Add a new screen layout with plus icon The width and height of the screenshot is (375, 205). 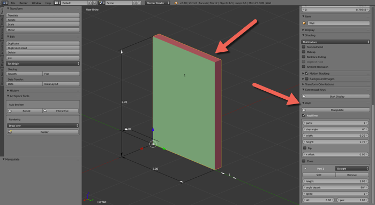[x=90, y=3]
